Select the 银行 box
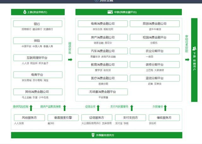Viewport: 202px width, 144px height. point(38,24)
